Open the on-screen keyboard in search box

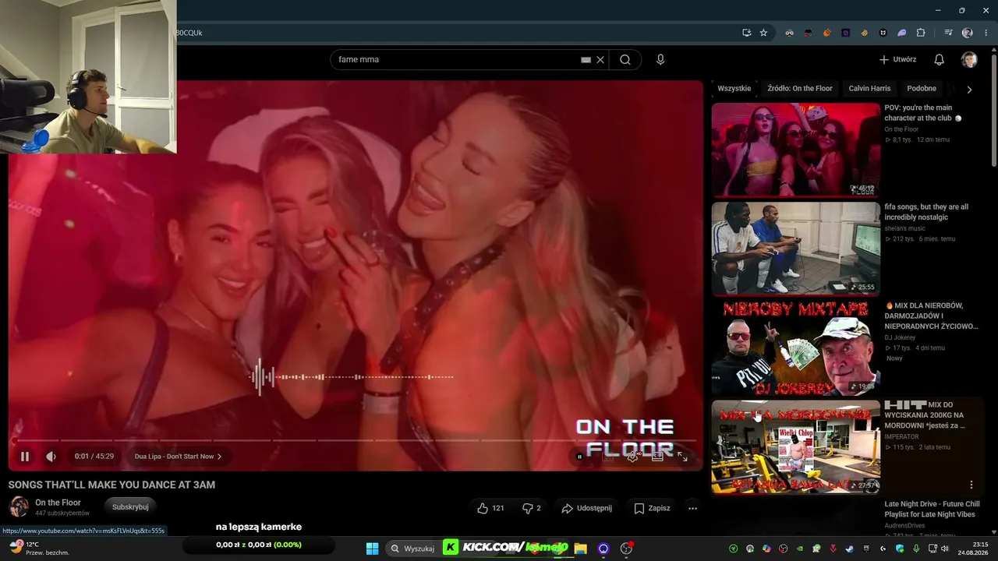(586, 59)
